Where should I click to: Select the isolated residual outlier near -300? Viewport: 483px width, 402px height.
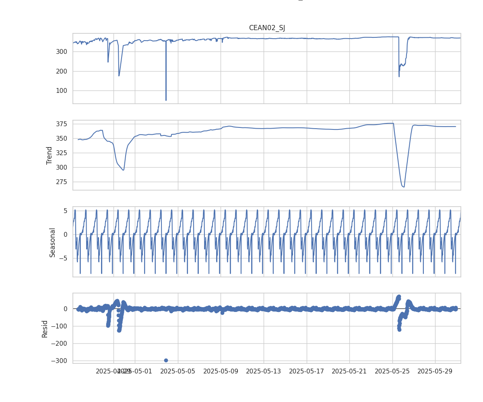pyautogui.click(x=166, y=360)
